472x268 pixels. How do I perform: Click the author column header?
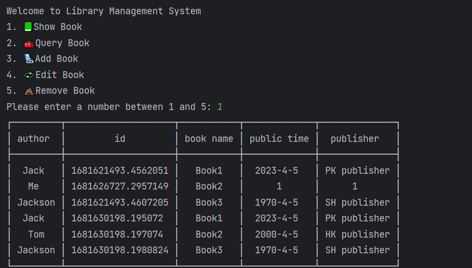tap(33, 138)
